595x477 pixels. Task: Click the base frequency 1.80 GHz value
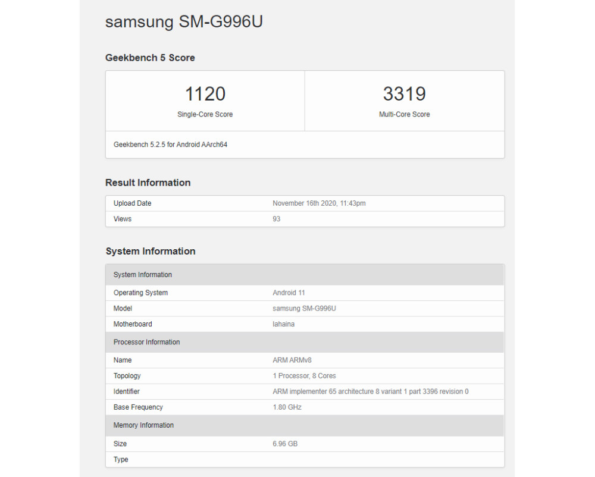[x=287, y=407]
